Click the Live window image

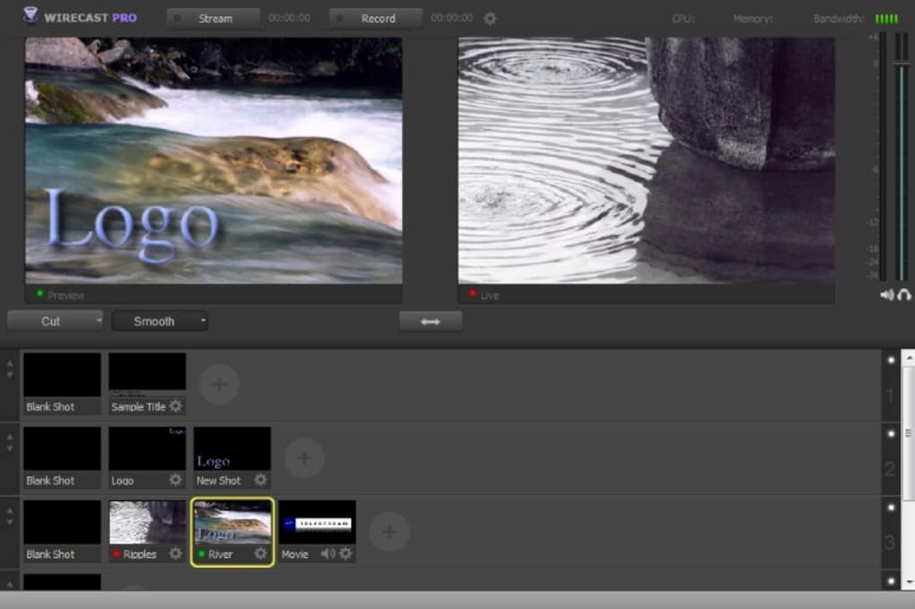click(x=646, y=161)
